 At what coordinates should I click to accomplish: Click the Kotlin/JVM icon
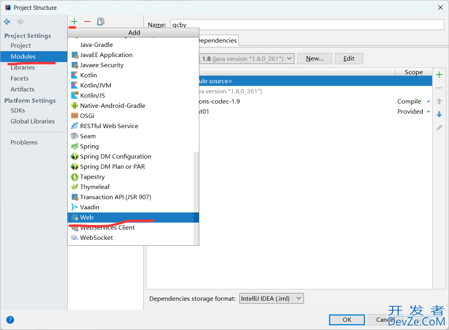(x=75, y=85)
